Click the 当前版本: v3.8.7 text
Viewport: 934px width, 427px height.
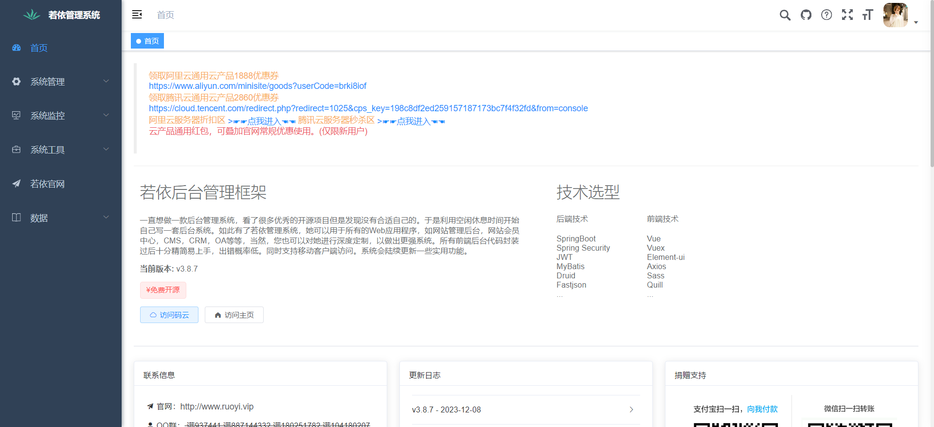169,269
